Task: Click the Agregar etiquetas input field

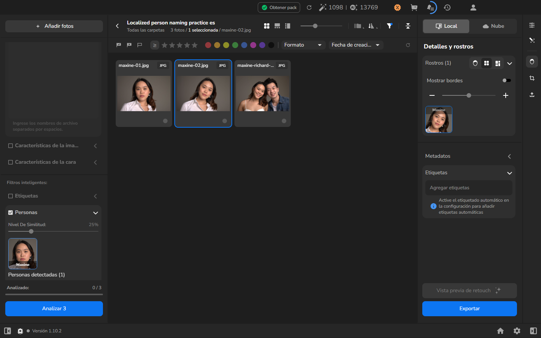Action: [469, 188]
